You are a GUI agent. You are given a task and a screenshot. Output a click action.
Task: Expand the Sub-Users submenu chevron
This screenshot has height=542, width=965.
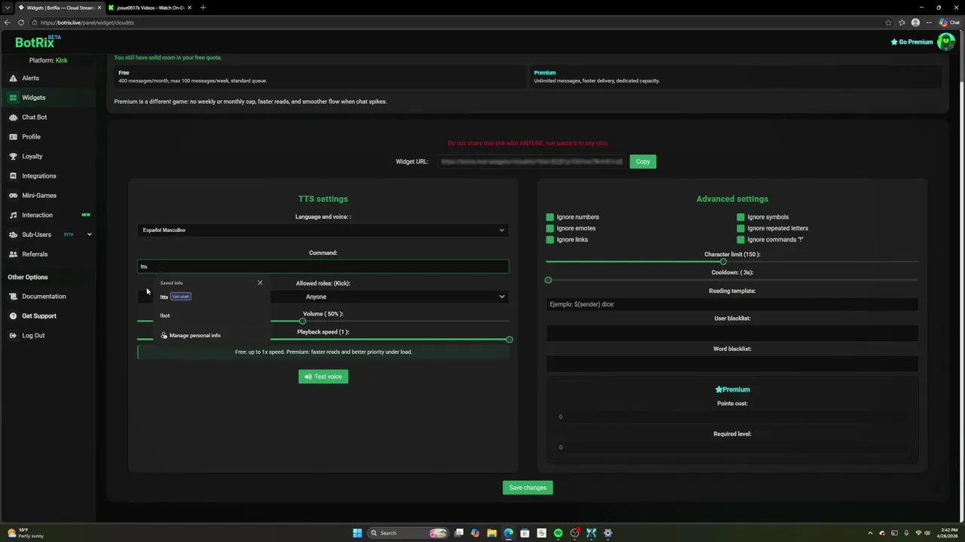(x=89, y=235)
